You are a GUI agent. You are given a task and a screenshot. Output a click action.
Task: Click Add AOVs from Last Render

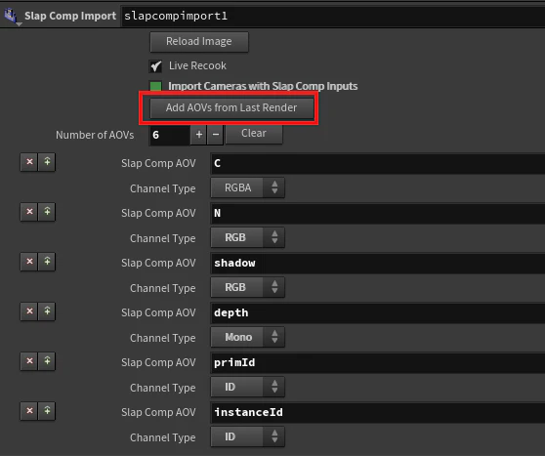[x=231, y=107]
